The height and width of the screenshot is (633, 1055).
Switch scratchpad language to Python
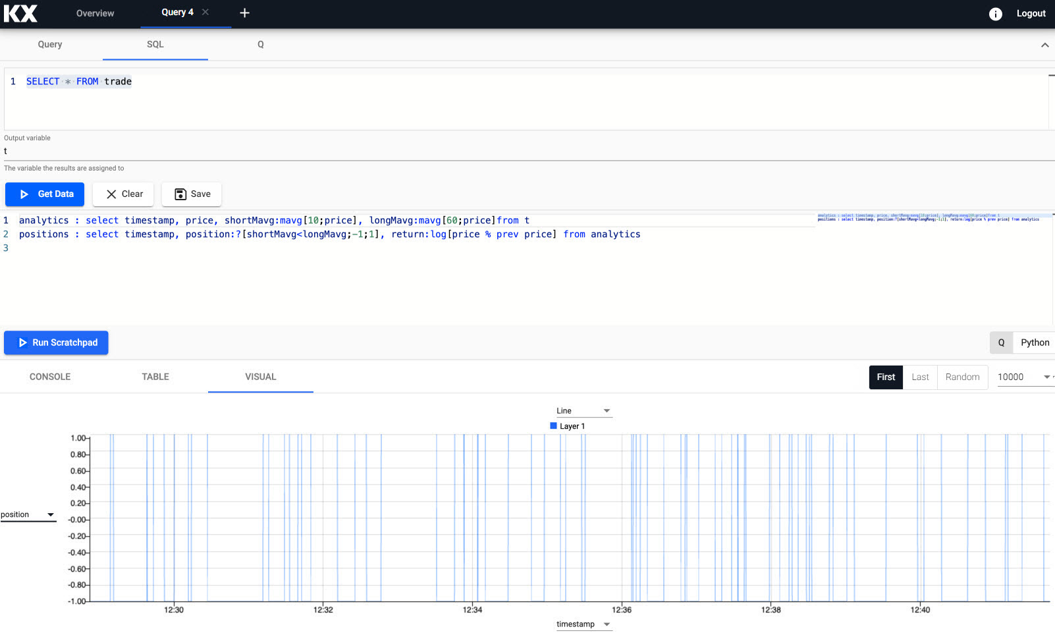point(1034,343)
